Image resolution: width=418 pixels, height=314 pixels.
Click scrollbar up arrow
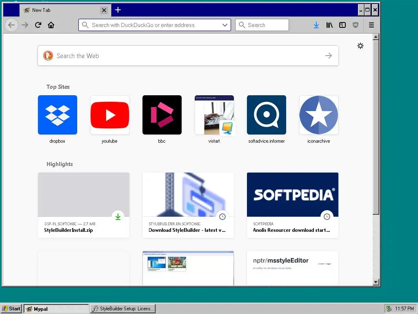(376, 37)
